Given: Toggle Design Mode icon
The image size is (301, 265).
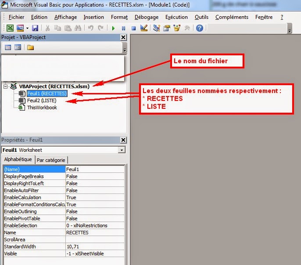Looking at the screenshot, I should coord(144,28).
